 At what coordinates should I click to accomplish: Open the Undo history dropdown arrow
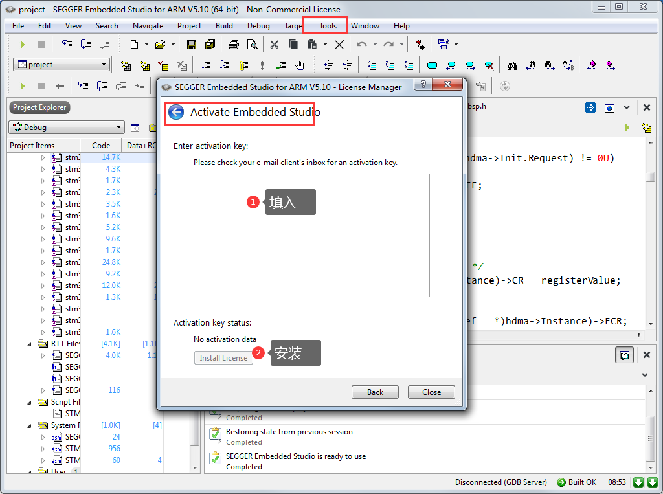[x=375, y=44]
